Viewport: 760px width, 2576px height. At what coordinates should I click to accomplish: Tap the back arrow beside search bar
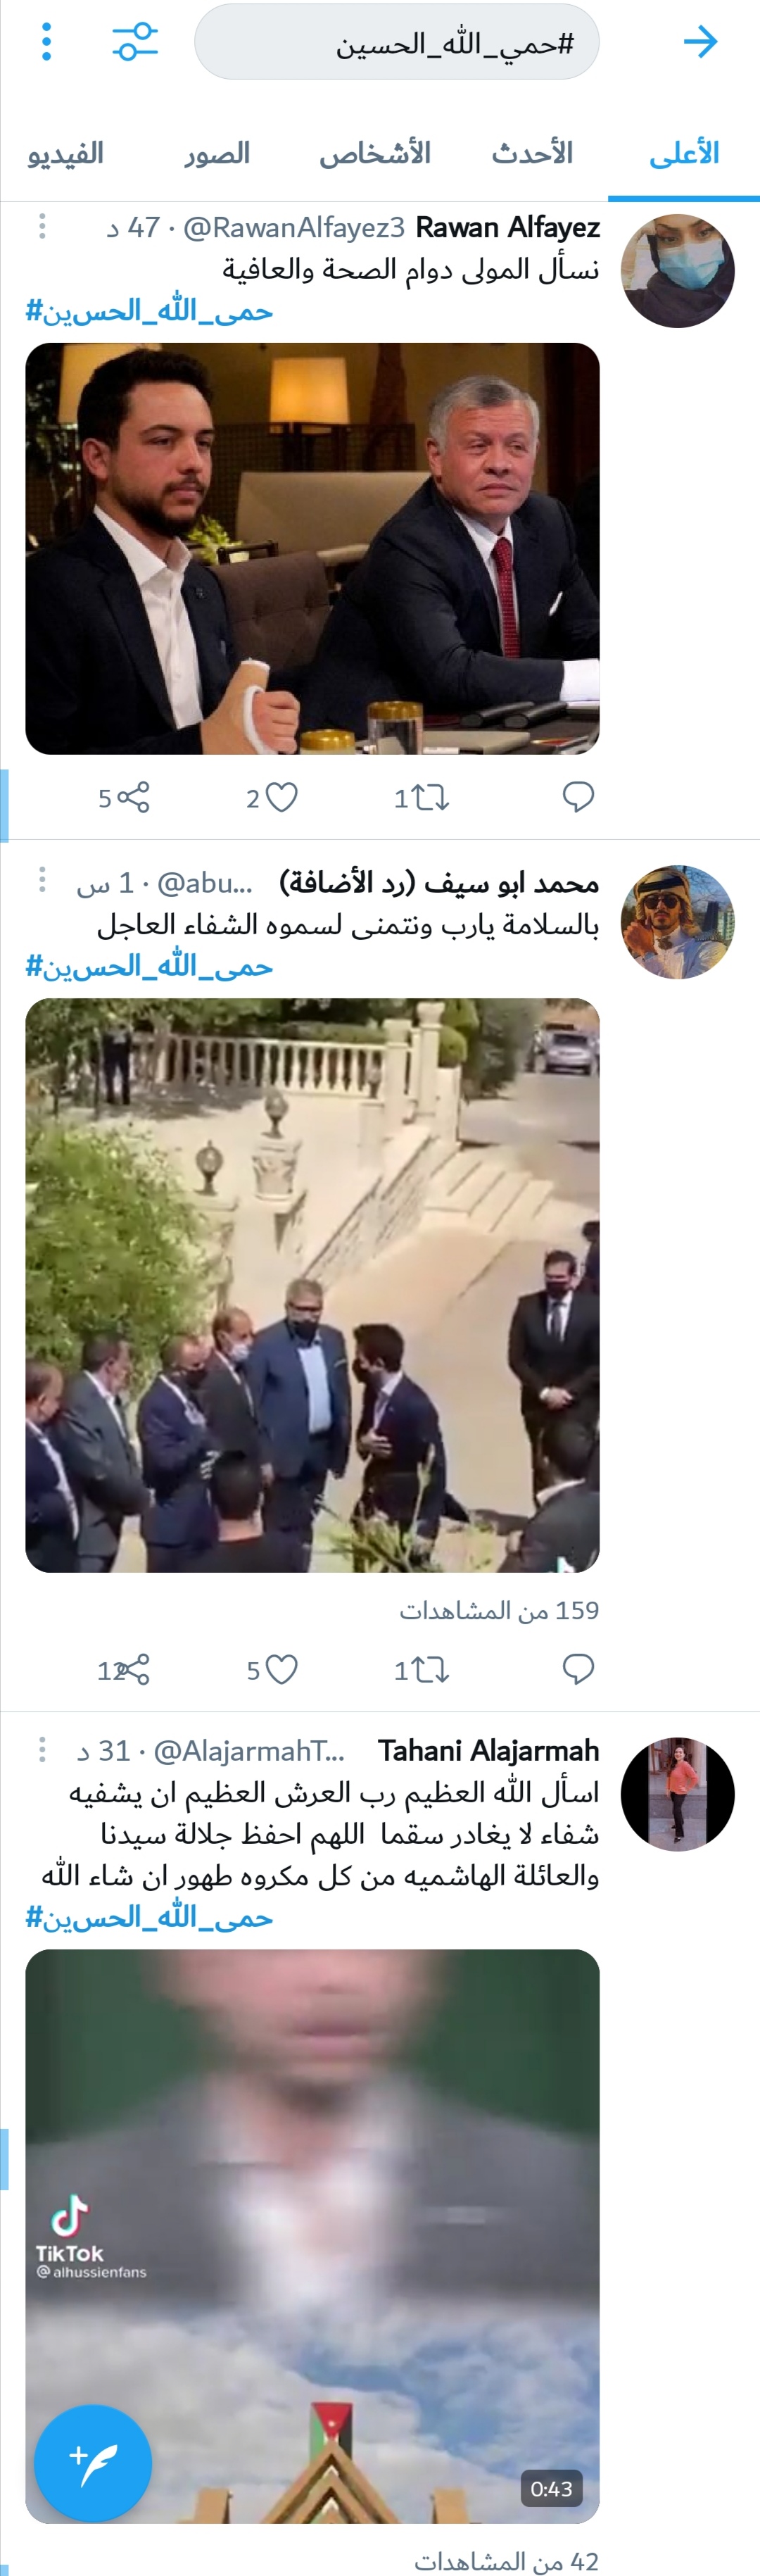[700, 42]
